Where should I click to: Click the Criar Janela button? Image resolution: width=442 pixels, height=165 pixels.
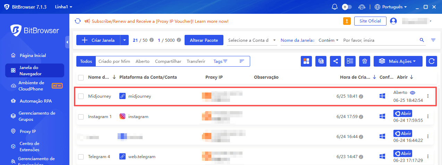pyautogui.click(x=98, y=40)
